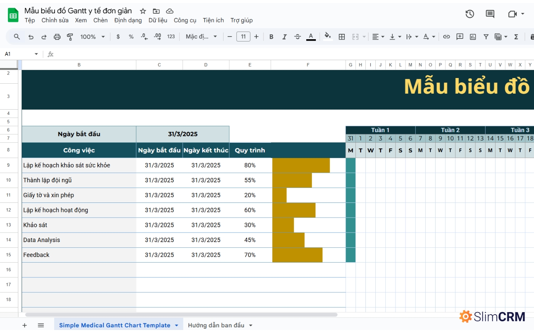Open the Name box dropdown arrow

click(36, 54)
